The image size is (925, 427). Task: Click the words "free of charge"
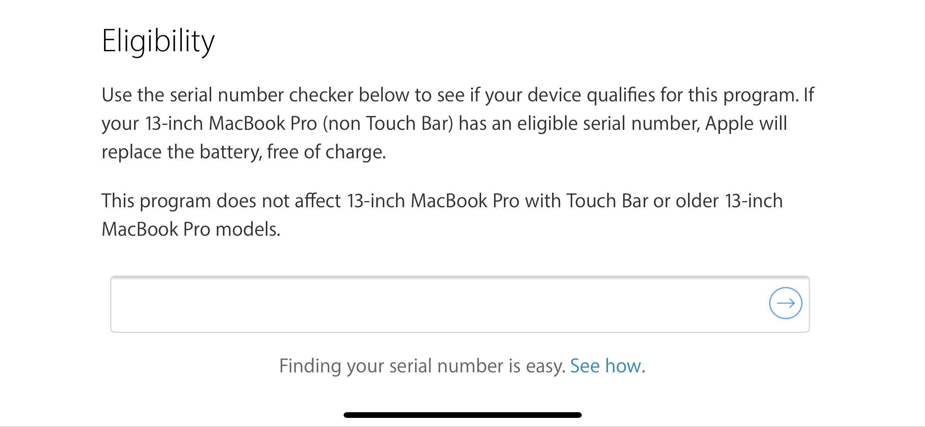point(326,152)
